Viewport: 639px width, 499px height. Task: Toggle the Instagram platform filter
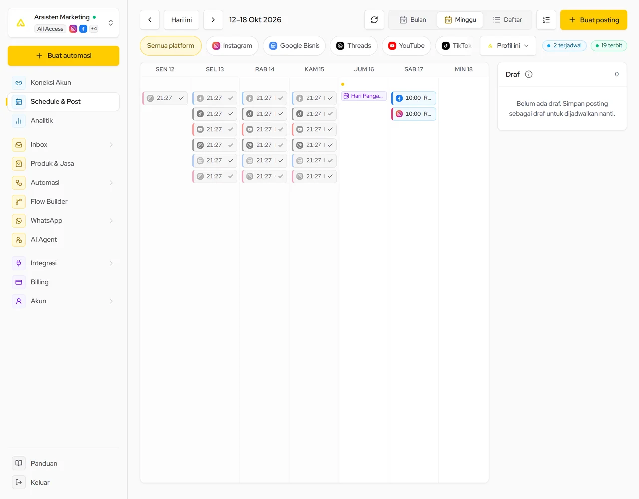point(232,46)
